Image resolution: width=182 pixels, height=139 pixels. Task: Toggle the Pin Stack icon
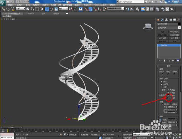pos(160,61)
